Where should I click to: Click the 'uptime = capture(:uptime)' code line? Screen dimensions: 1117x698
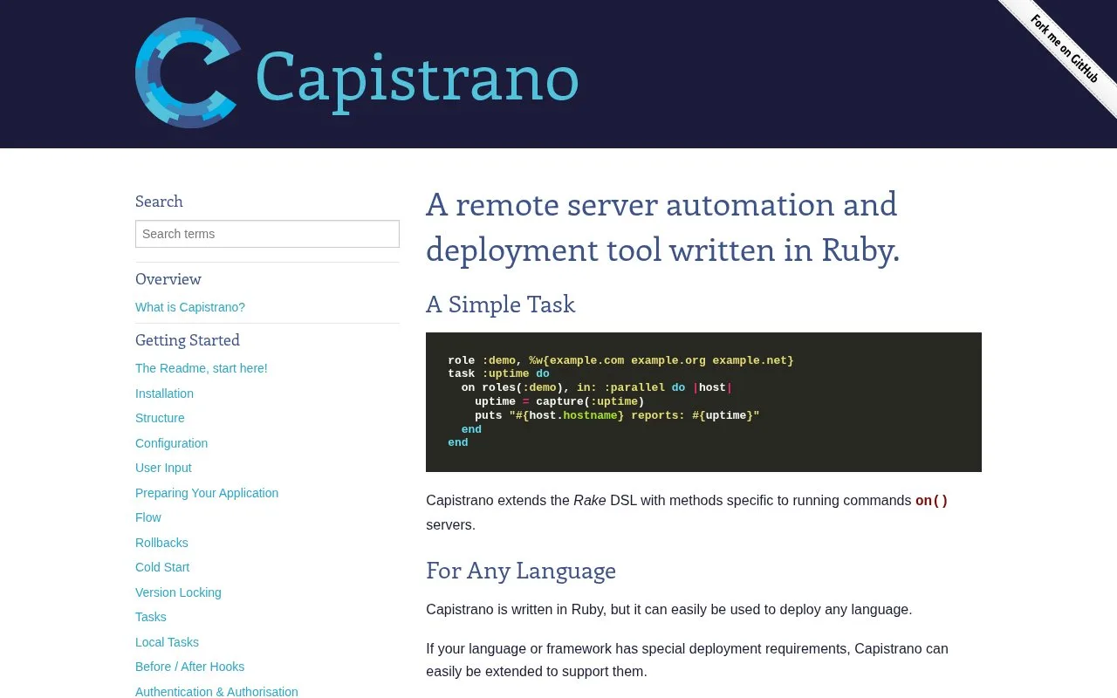pyautogui.click(x=559, y=402)
